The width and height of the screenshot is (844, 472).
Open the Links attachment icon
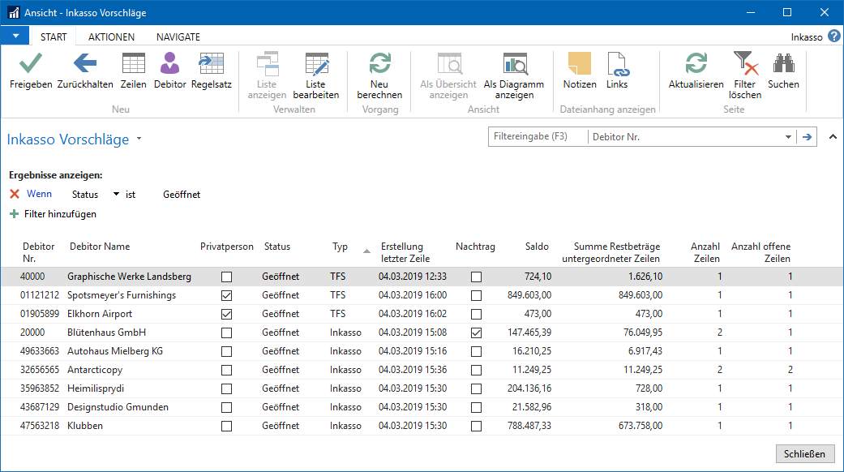point(617,64)
